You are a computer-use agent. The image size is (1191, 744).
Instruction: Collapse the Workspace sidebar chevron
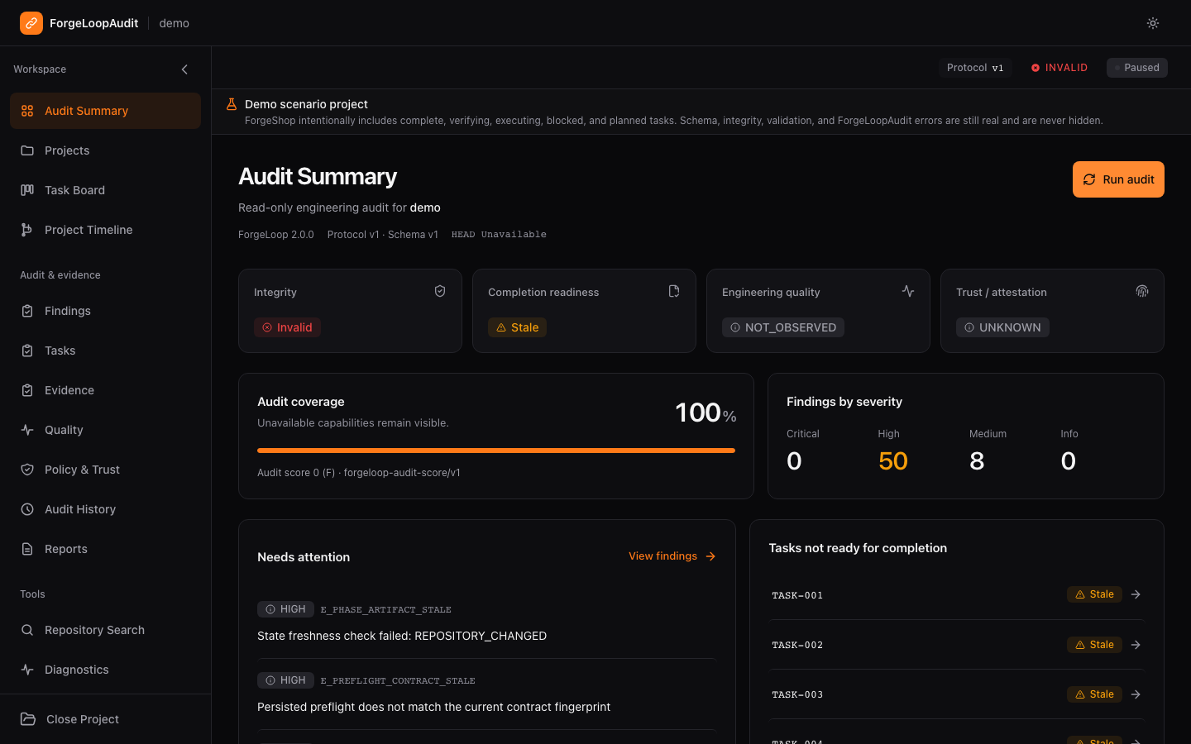pos(184,69)
